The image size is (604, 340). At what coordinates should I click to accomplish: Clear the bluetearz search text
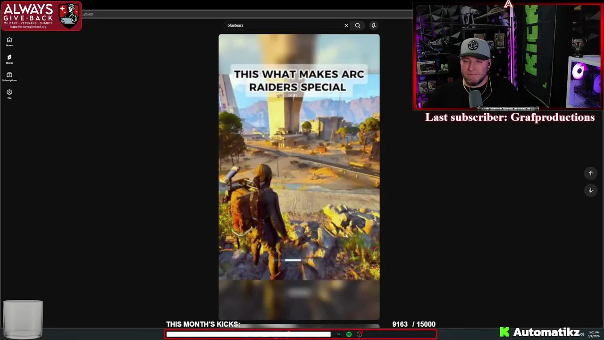coord(346,25)
